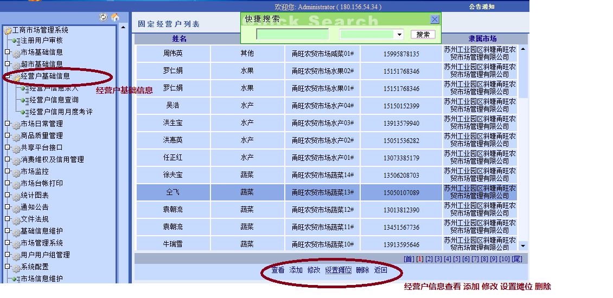Click the page icon beside 经营户信息查询
The width and height of the screenshot is (613, 298).
25,100
